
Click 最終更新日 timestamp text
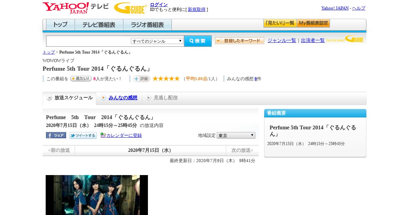point(212,161)
